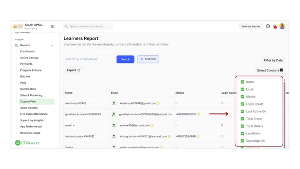Click the Name column header
The image size is (300, 169).
(x=68, y=93)
